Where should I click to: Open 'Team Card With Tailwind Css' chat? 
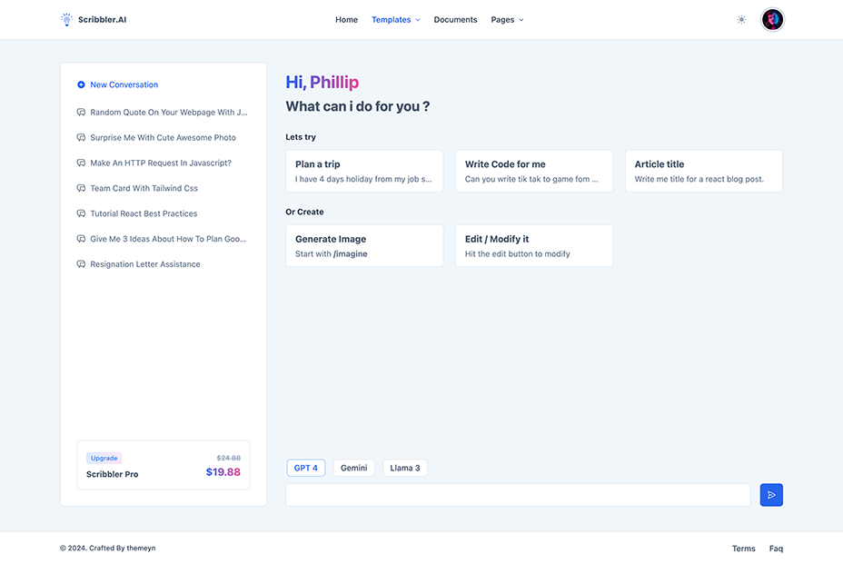click(x=144, y=188)
